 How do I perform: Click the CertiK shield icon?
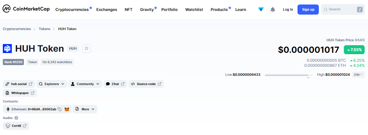tap(8, 126)
